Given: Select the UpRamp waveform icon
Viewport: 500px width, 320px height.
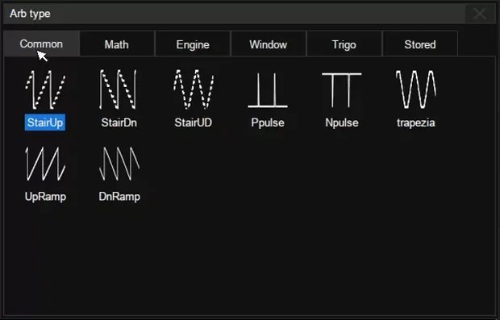Looking at the screenshot, I should [x=45, y=164].
